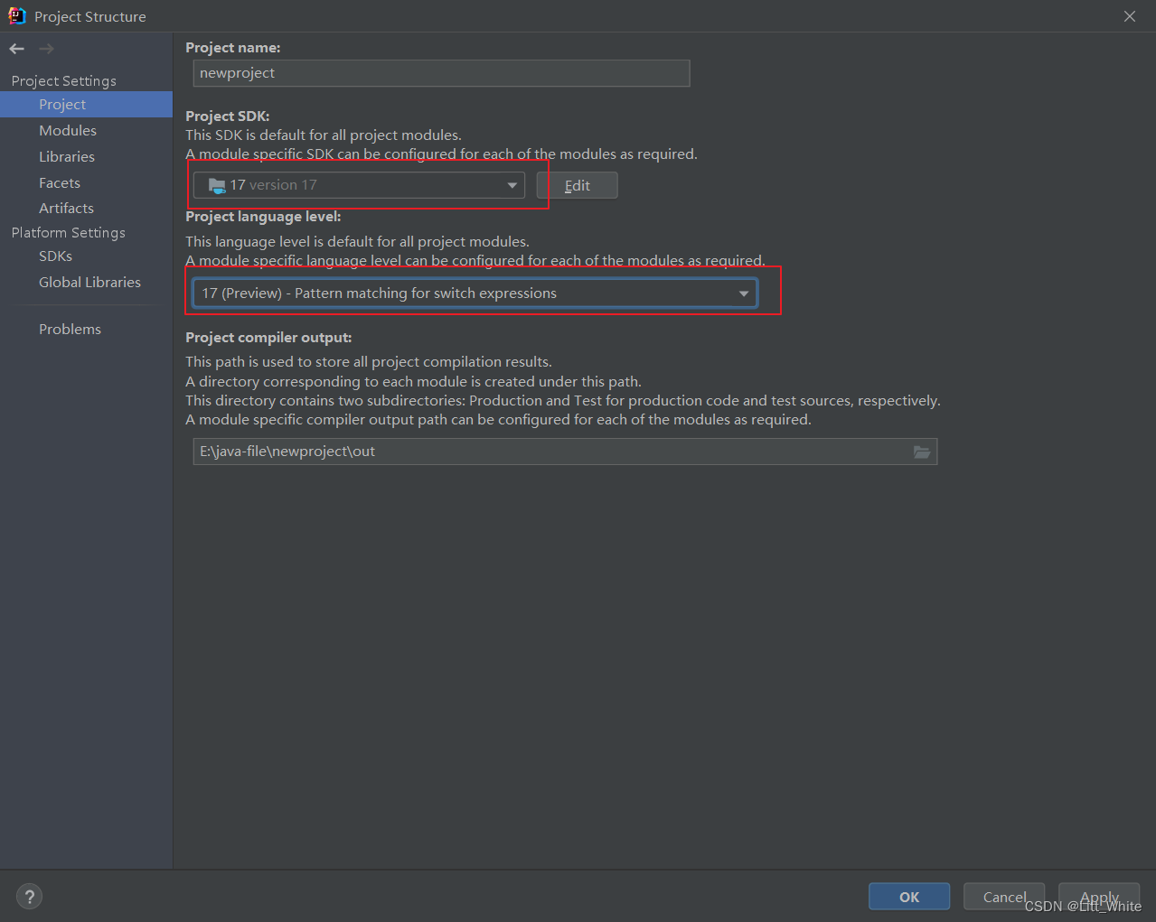
Task: Show the Problems page
Action: (86, 330)
